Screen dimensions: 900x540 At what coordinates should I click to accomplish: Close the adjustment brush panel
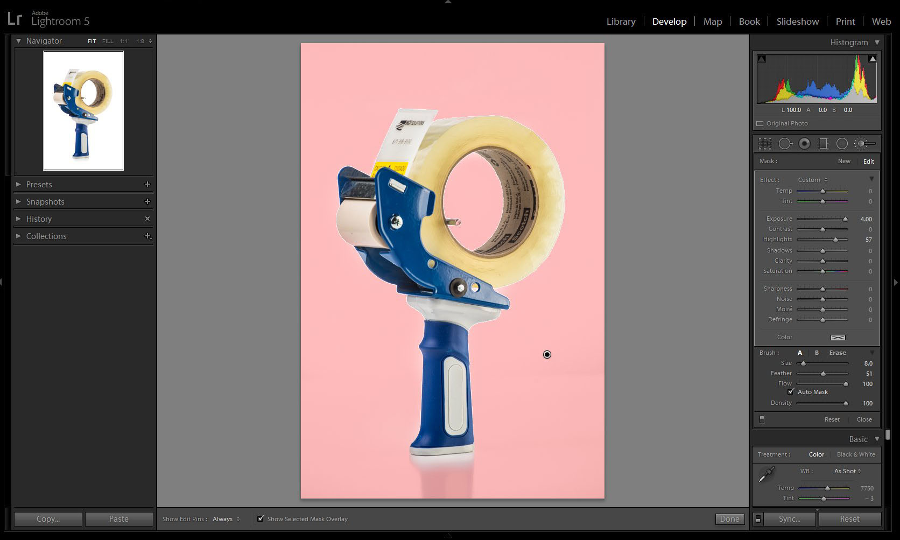pos(864,419)
